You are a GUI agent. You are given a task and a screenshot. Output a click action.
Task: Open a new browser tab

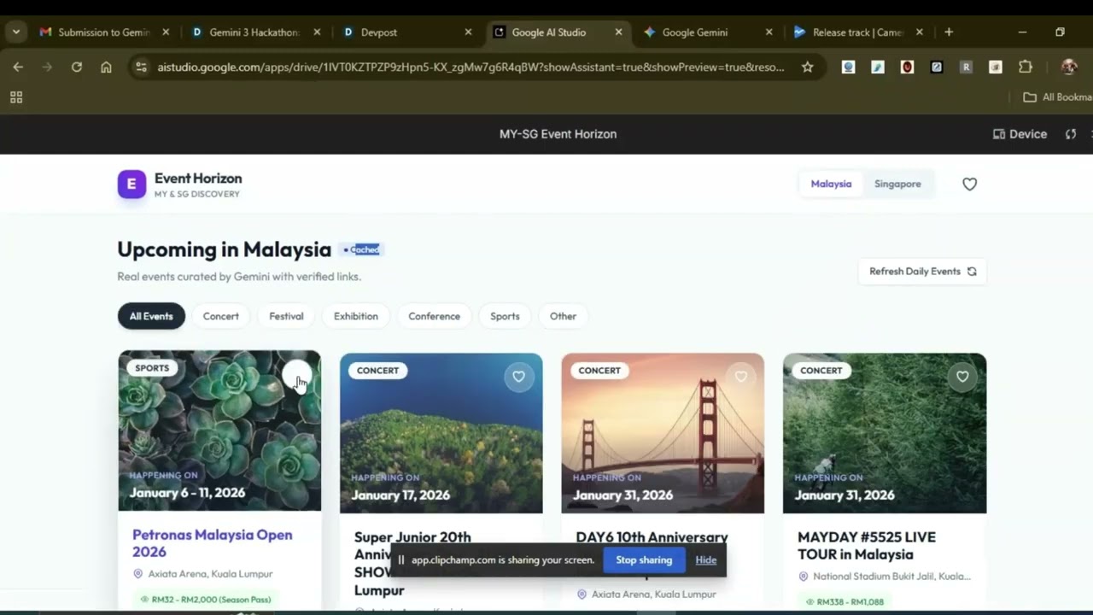[949, 32]
